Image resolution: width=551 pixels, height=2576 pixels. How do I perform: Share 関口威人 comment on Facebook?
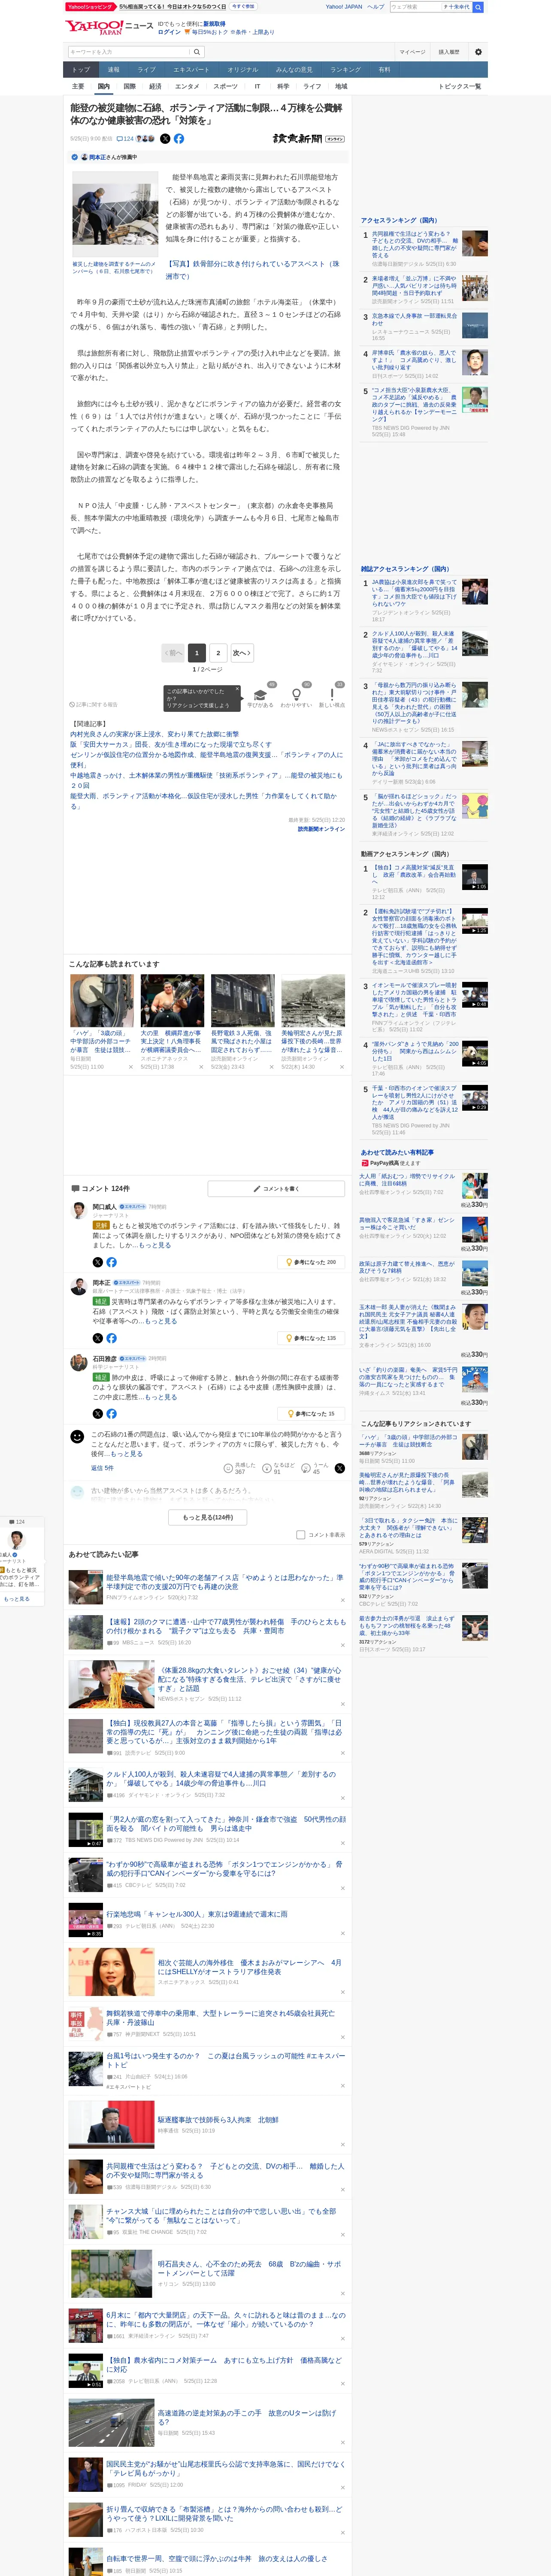(111, 1262)
